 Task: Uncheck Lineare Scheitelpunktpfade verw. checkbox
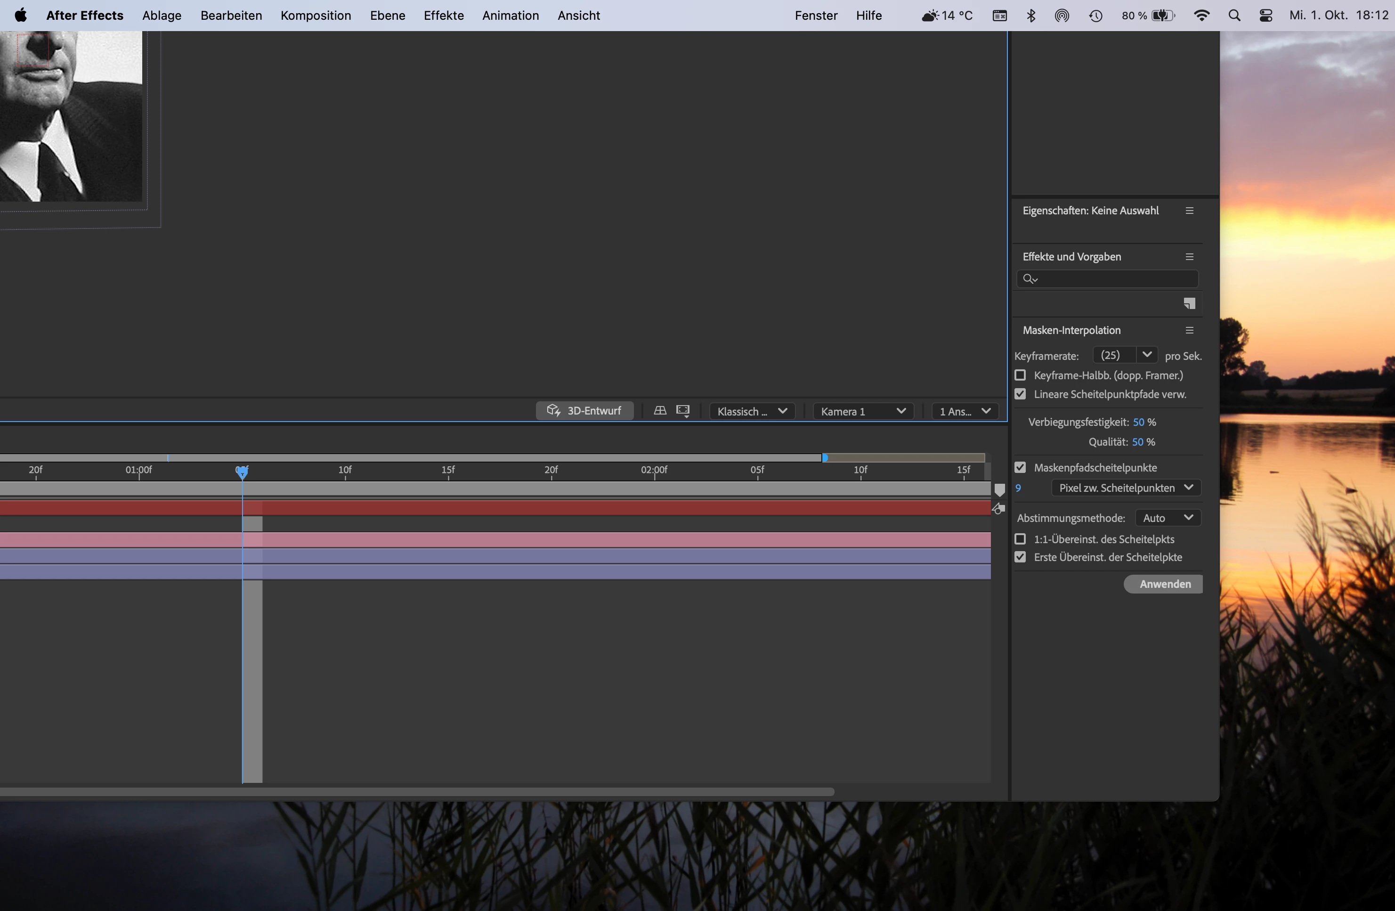1021,394
